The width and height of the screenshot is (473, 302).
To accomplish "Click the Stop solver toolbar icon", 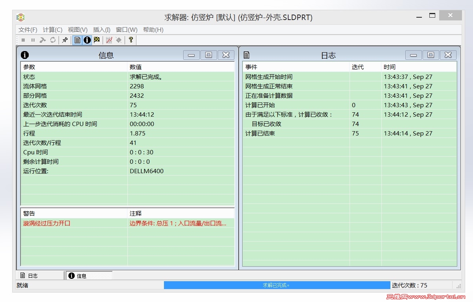I will [23, 40].
